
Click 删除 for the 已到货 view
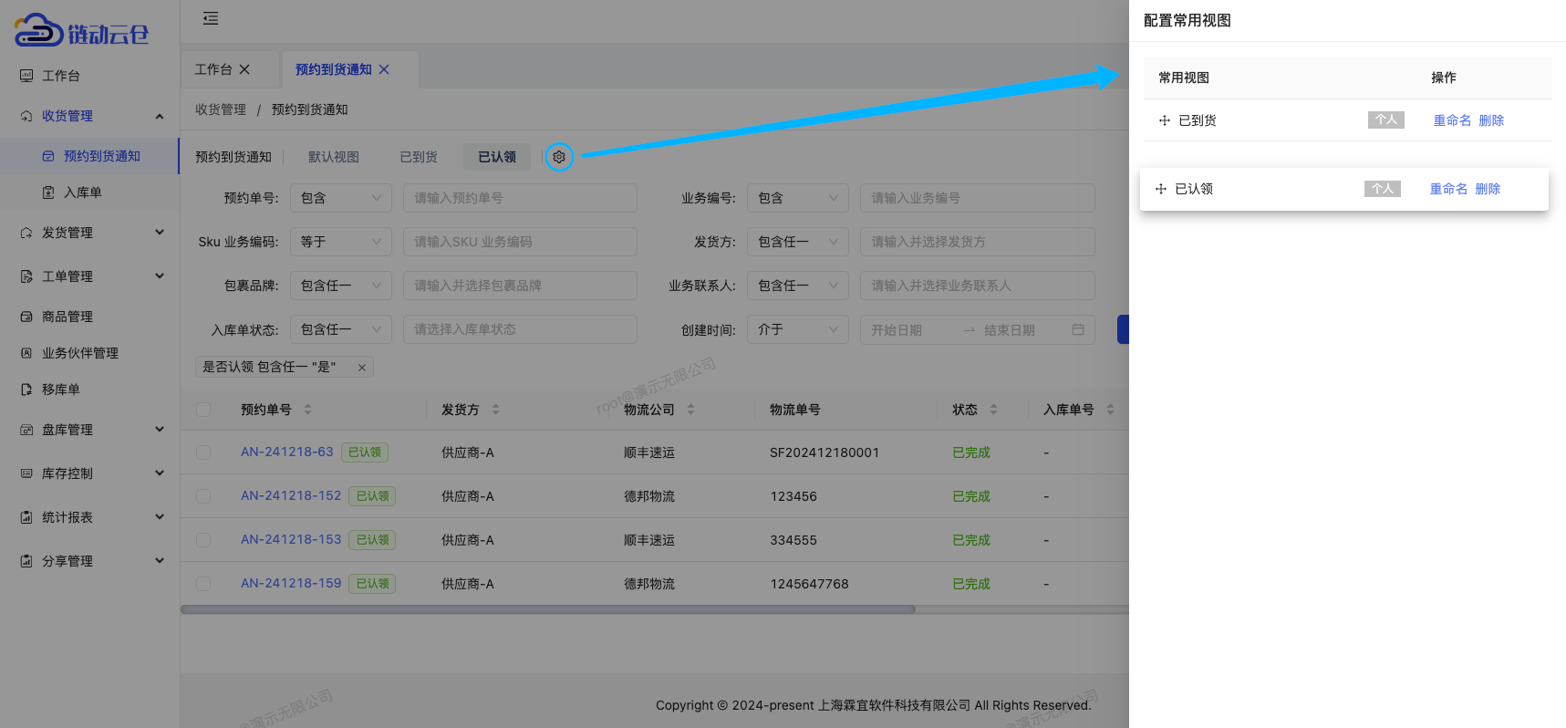coord(1491,120)
